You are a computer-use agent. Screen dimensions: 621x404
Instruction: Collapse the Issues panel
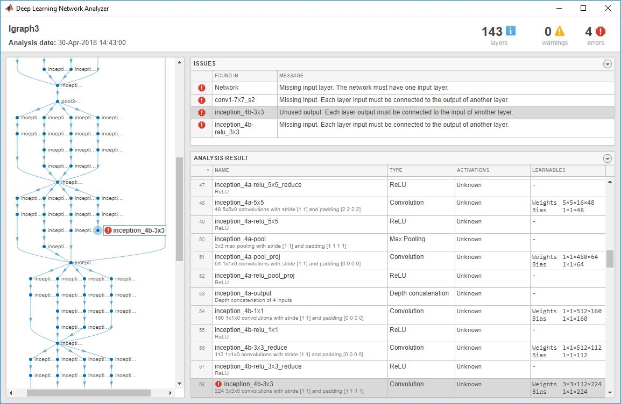608,64
